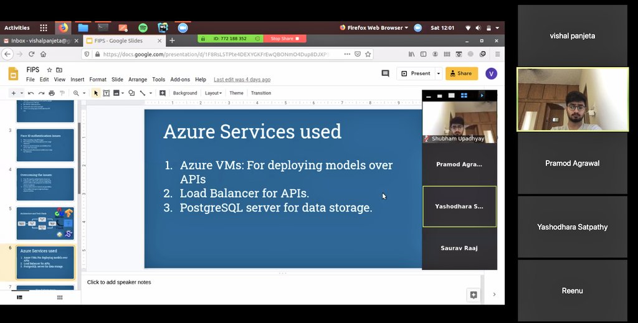Go back with the Firefox back arrow

(7, 54)
